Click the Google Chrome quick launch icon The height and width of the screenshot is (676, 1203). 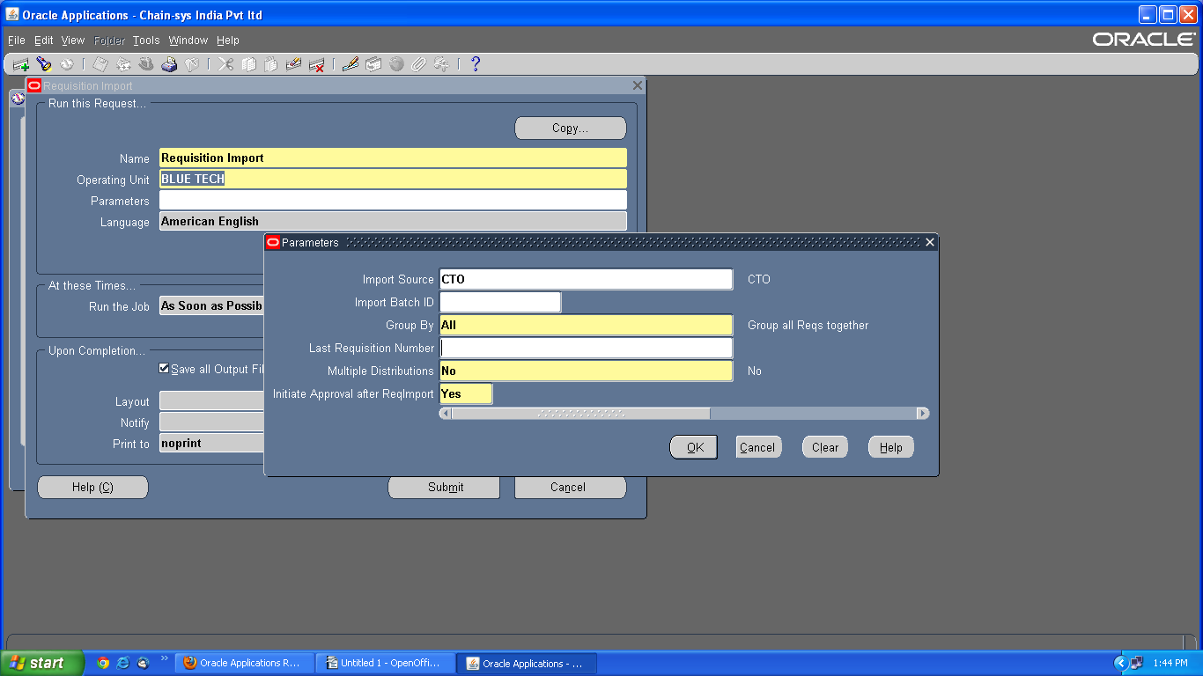click(x=103, y=663)
